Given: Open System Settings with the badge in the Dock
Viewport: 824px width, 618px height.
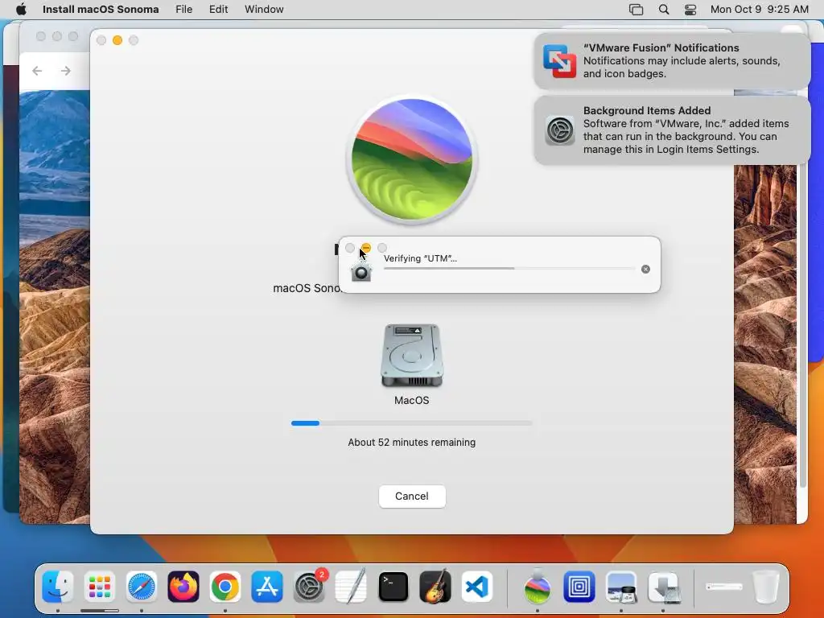Looking at the screenshot, I should 309,587.
